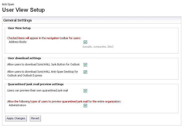Click the '(people, companies, lists)' hint text
The height and width of the screenshot is (129, 183).
click(98, 47)
